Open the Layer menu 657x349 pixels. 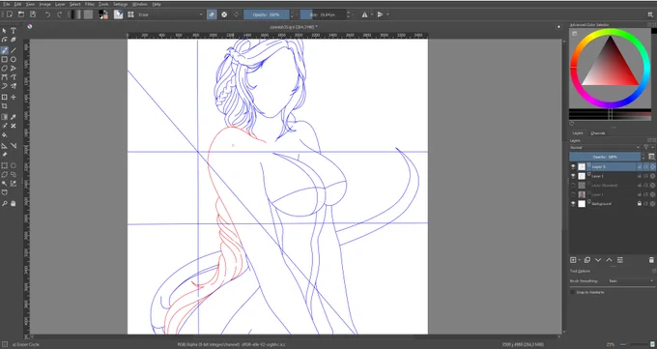click(x=60, y=4)
